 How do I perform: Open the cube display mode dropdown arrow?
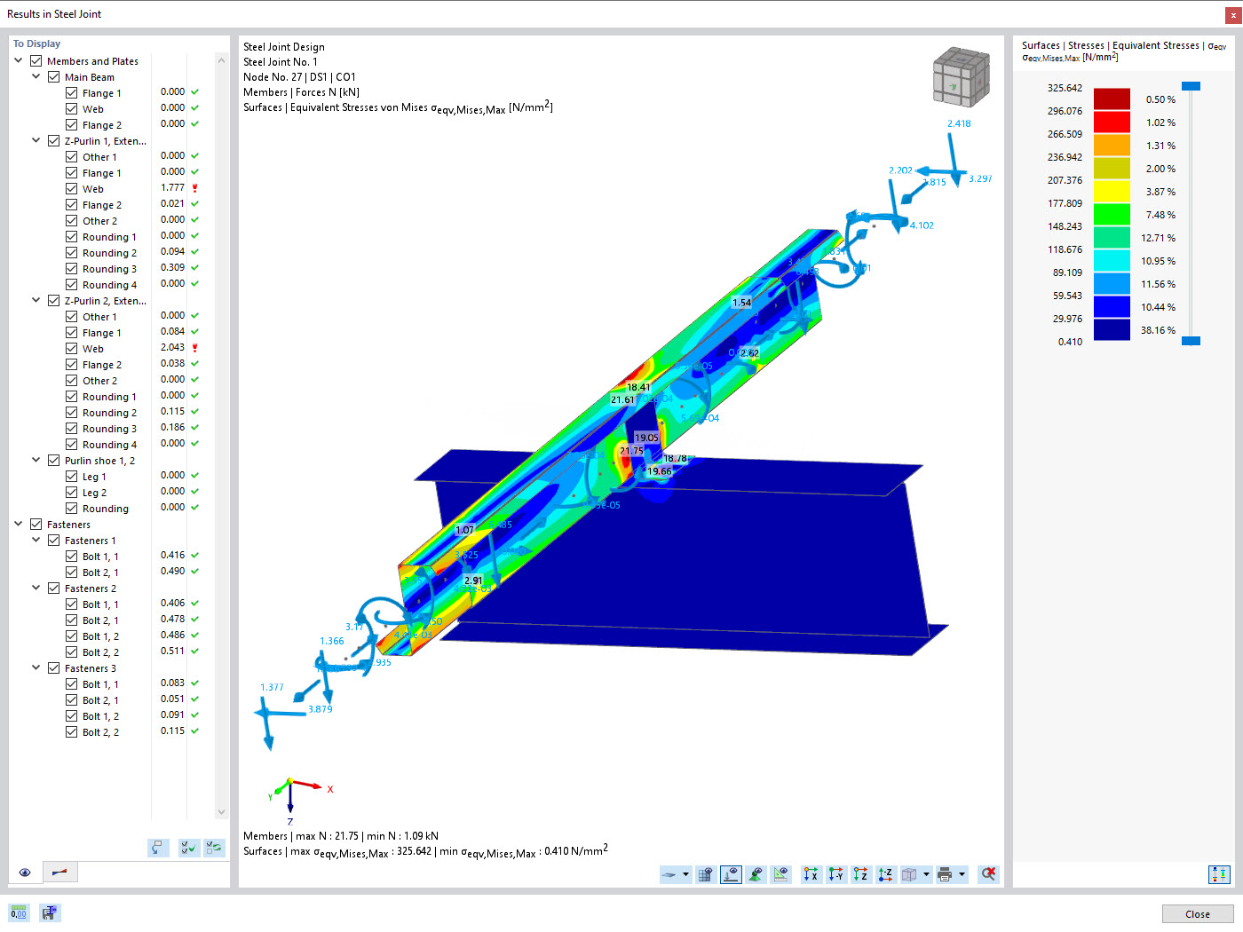tap(926, 874)
